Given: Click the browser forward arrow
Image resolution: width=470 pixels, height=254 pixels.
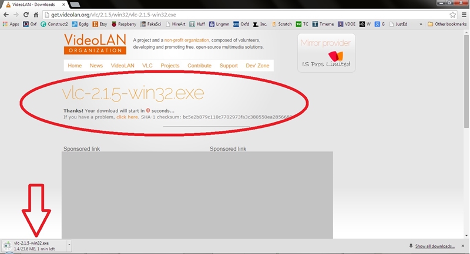Looking at the screenshot, I should click(x=16, y=15).
